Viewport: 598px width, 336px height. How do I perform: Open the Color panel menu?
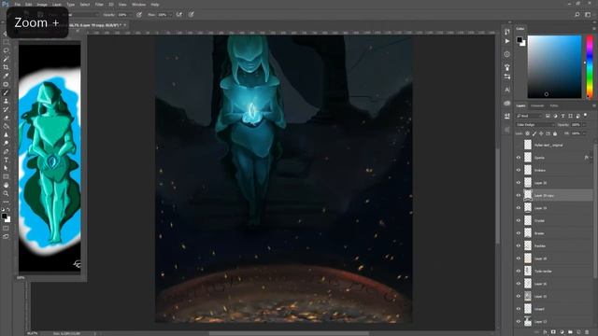pyautogui.click(x=594, y=29)
